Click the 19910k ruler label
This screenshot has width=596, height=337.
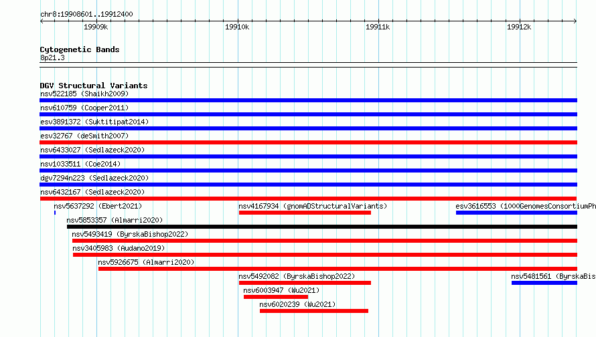[x=237, y=27]
